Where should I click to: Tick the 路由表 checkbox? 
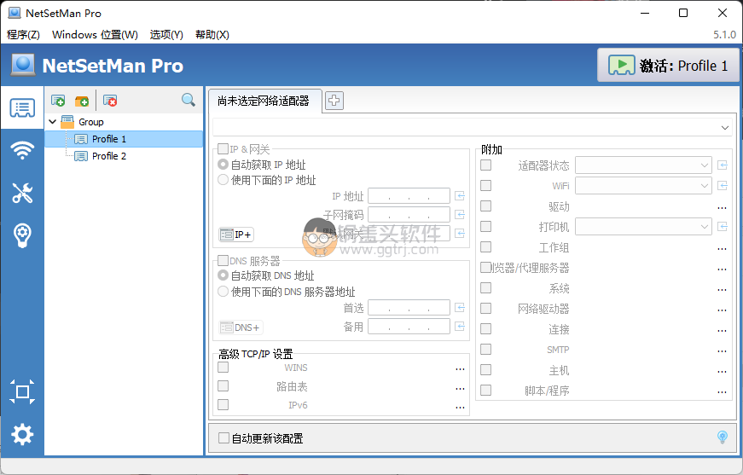point(223,386)
